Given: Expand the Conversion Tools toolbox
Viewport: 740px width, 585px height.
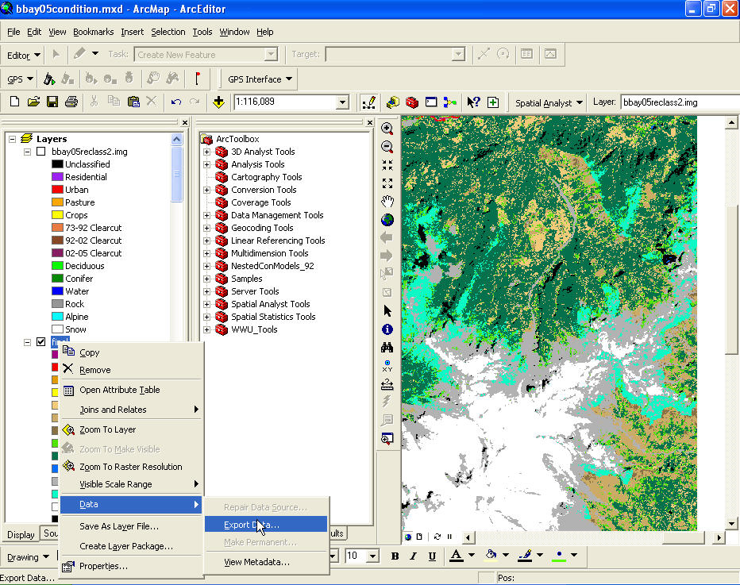Looking at the screenshot, I should [x=206, y=191].
